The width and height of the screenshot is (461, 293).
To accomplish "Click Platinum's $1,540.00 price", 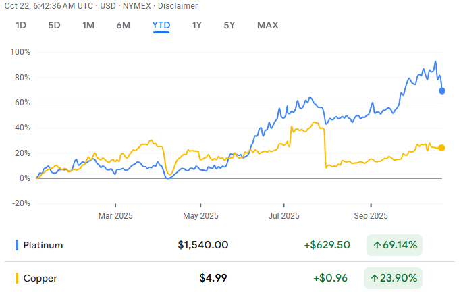I will (202, 245).
